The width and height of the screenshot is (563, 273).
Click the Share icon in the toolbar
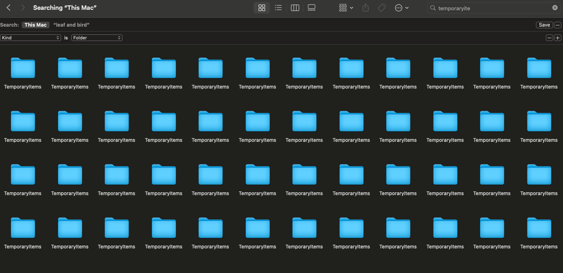point(365,7)
